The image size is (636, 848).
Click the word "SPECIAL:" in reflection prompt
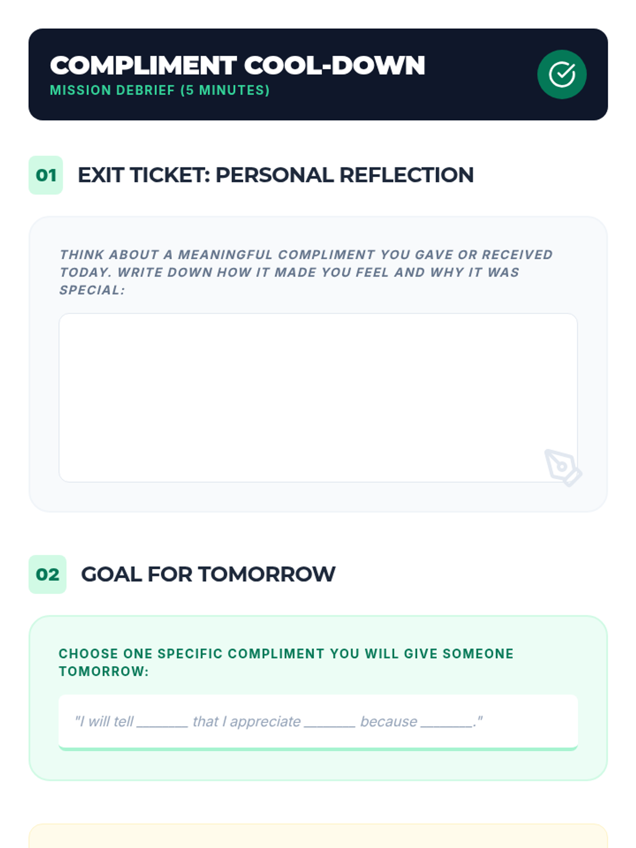(92, 290)
